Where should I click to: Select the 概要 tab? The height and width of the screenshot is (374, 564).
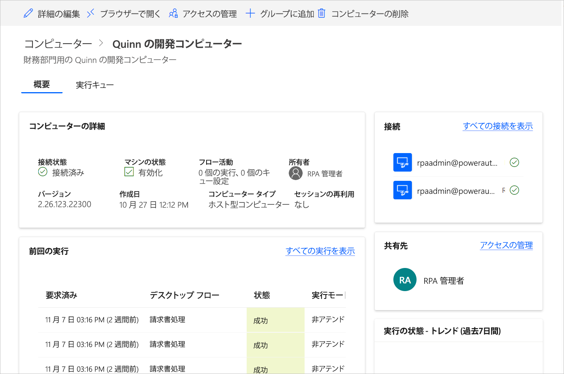click(x=42, y=84)
